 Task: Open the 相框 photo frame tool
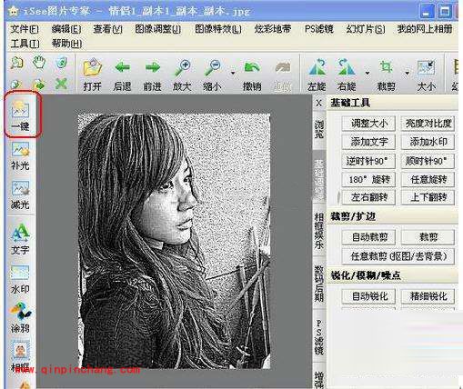pos(20,356)
